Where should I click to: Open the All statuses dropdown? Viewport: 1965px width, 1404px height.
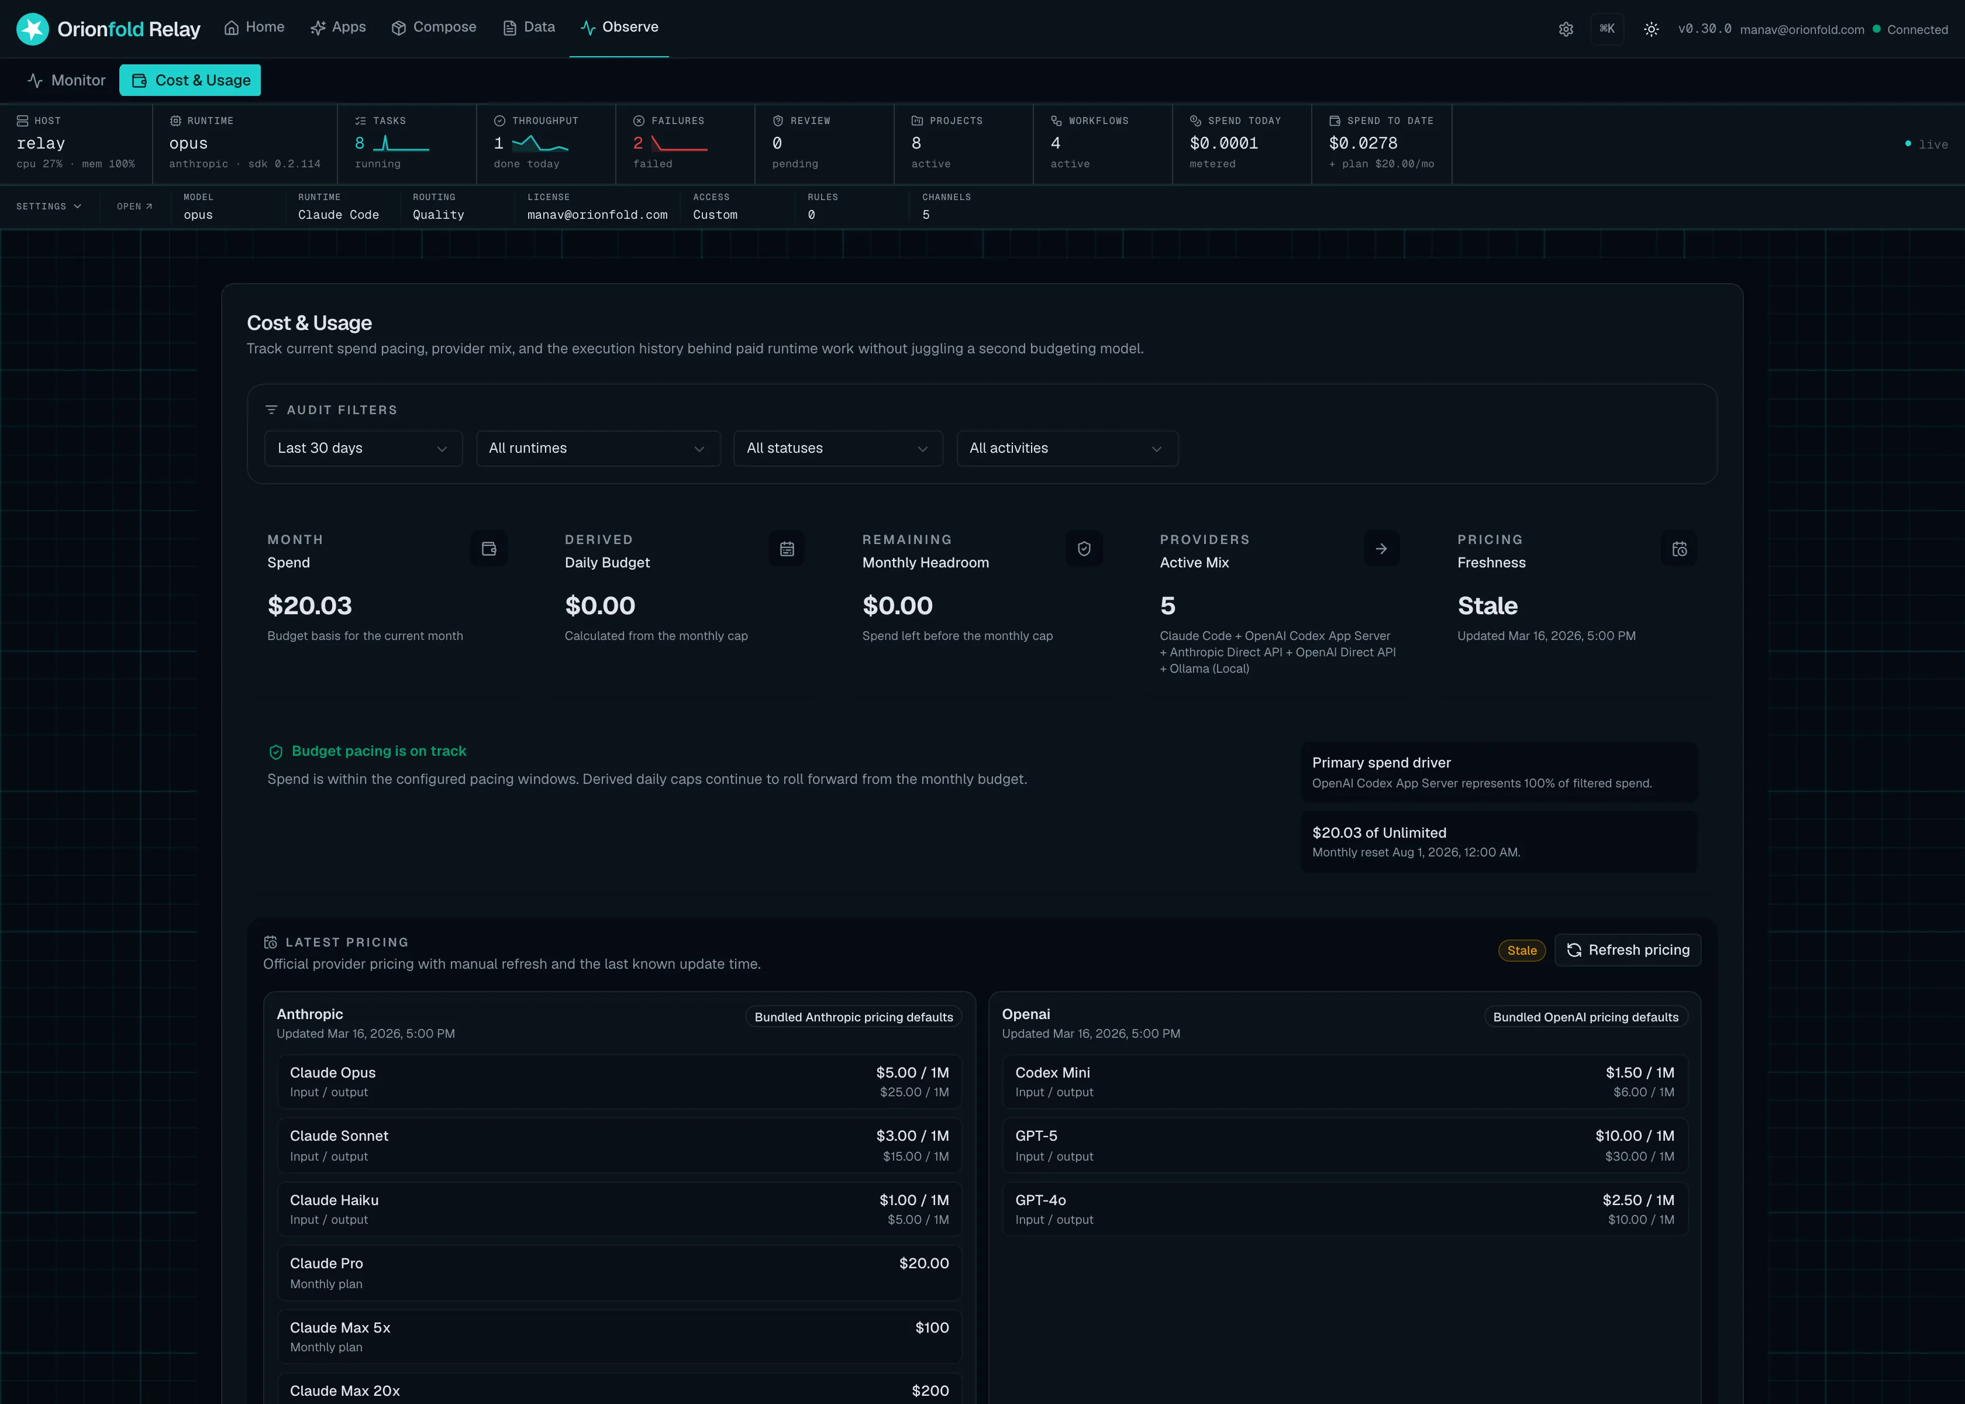(837, 449)
